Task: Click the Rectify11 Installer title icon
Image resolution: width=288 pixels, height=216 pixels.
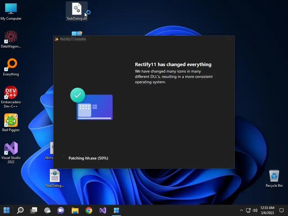Action: (57, 39)
